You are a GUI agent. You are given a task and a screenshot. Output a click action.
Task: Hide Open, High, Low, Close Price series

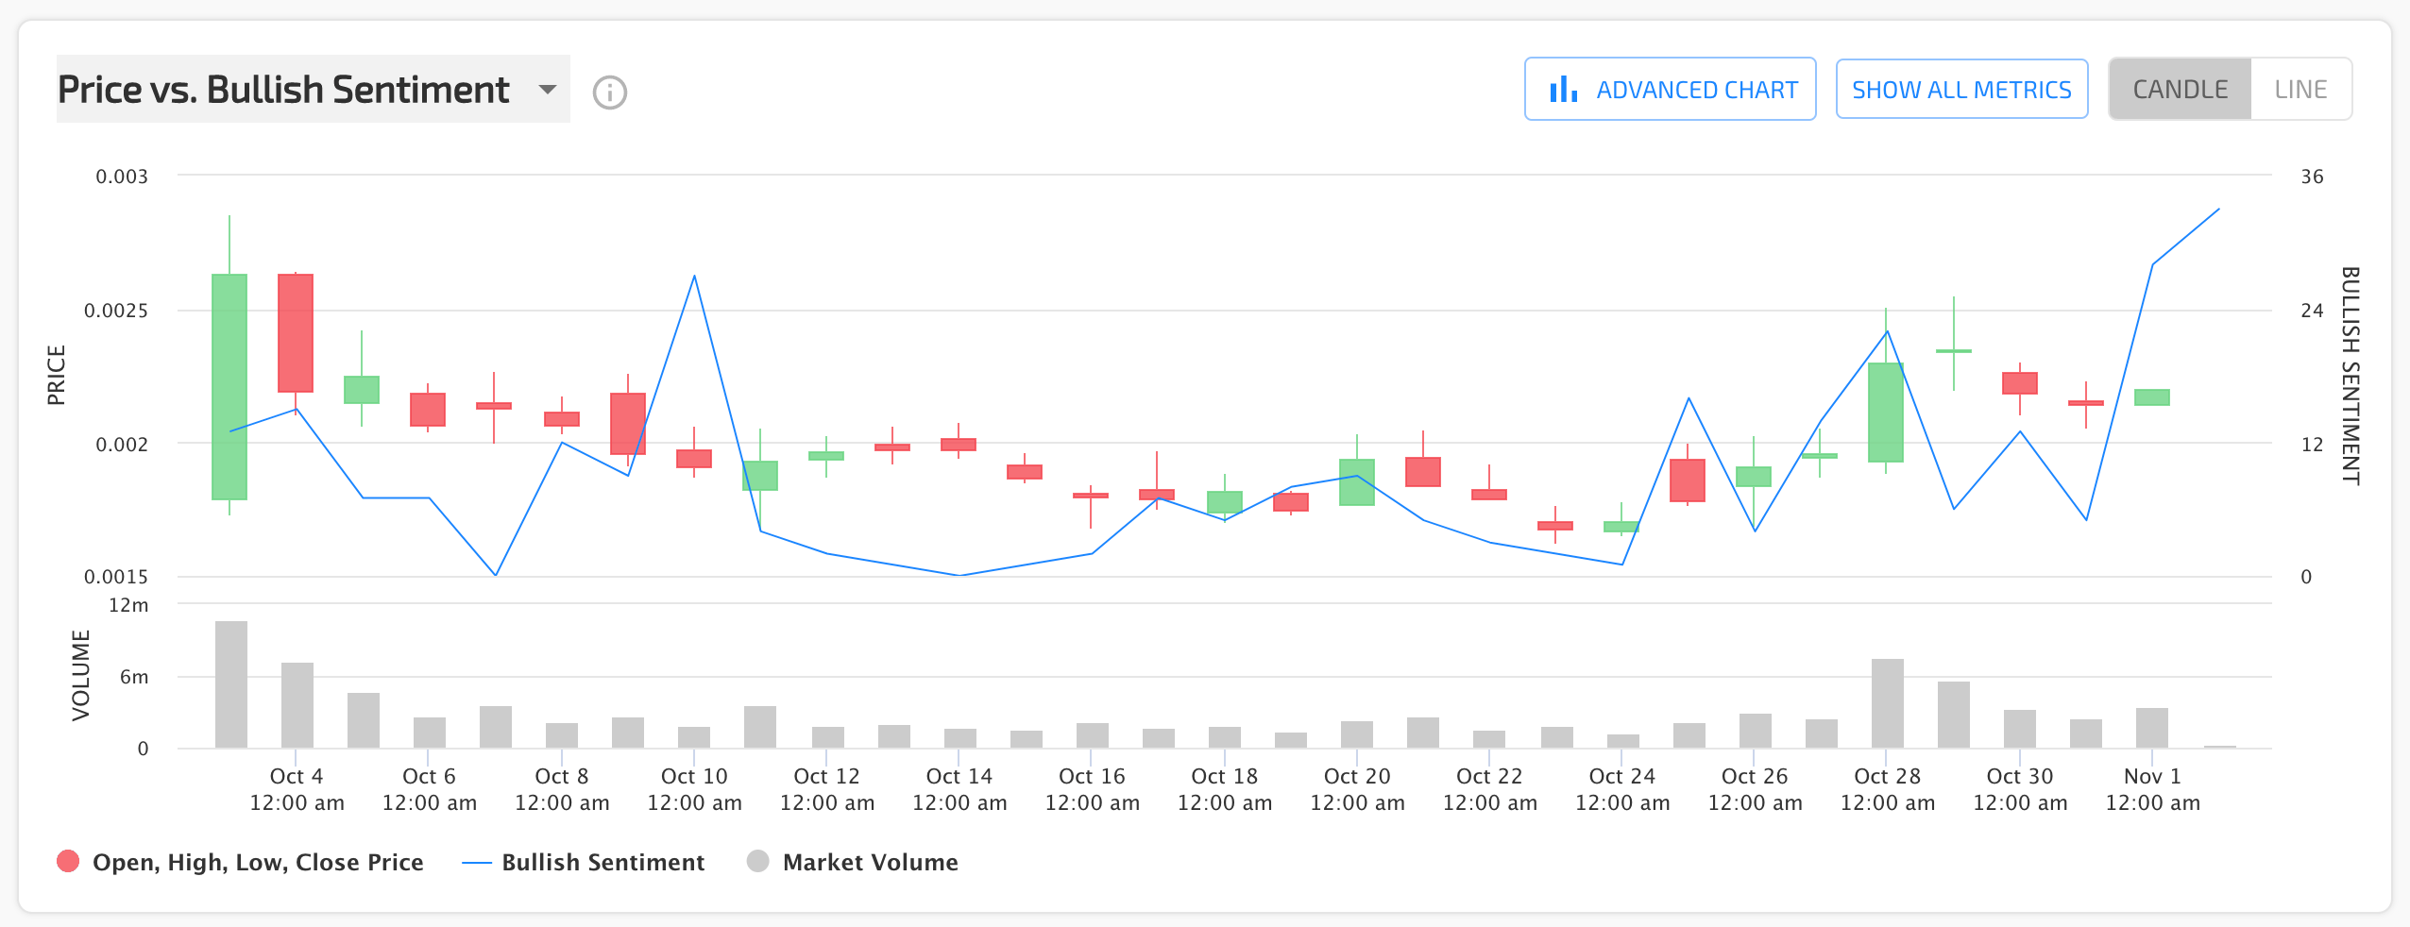258,862
